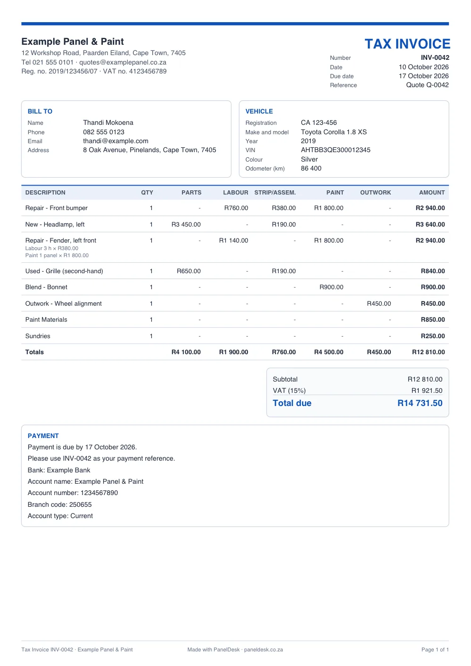The width and height of the screenshot is (471, 666).
Task: Select the Sundries description
Action: point(38,336)
